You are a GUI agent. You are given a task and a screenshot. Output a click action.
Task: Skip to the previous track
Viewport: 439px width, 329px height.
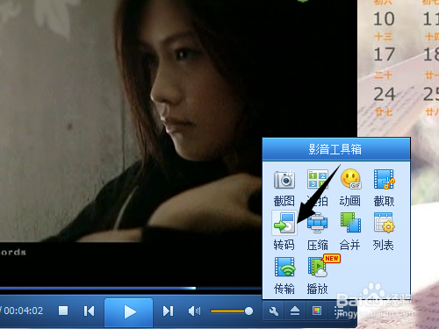click(89, 311)
